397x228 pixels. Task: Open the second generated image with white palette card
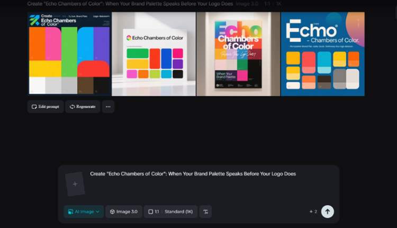pos(154,54)
